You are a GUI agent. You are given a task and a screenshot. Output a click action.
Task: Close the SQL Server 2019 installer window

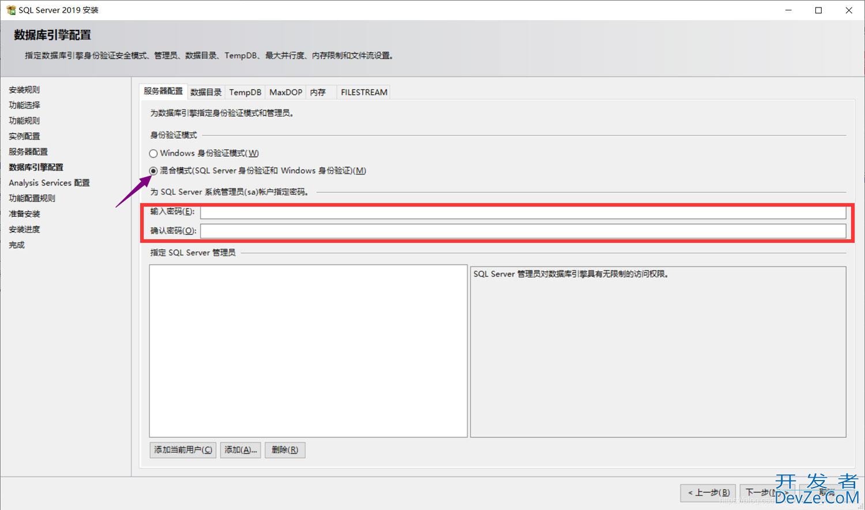pos(849,10)
